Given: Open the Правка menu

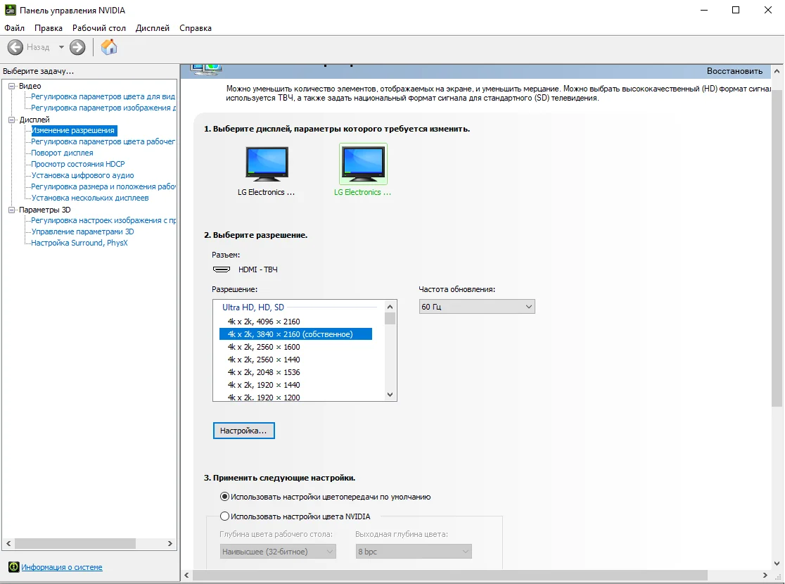Looking at the screenshot, I should [49, 28].
